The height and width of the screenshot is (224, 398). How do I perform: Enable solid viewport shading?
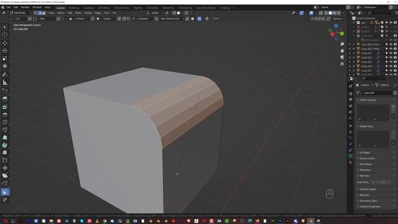(330, 13)
